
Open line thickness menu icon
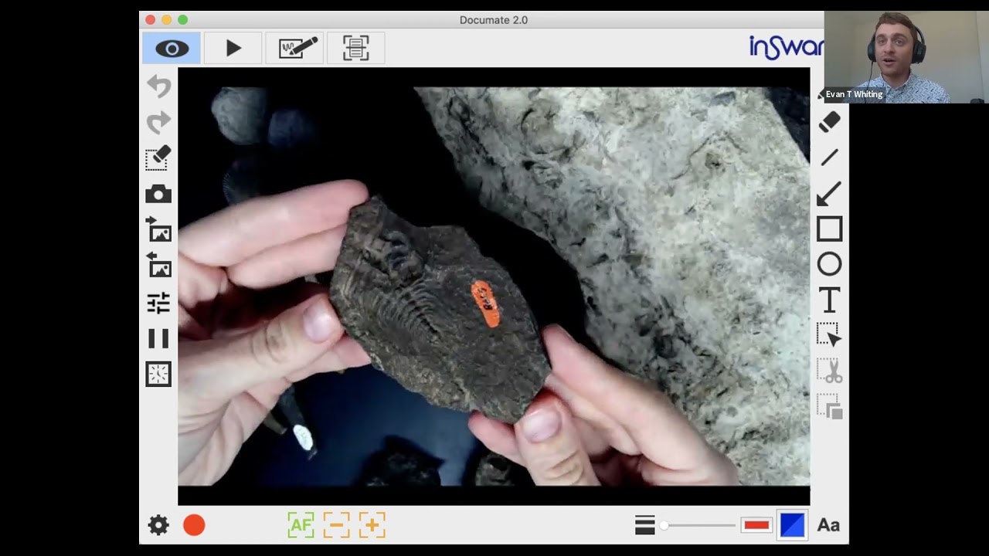(x=645, y=525)
